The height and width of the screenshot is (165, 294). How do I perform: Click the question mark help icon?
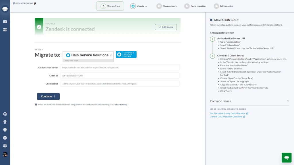[5, 138]
